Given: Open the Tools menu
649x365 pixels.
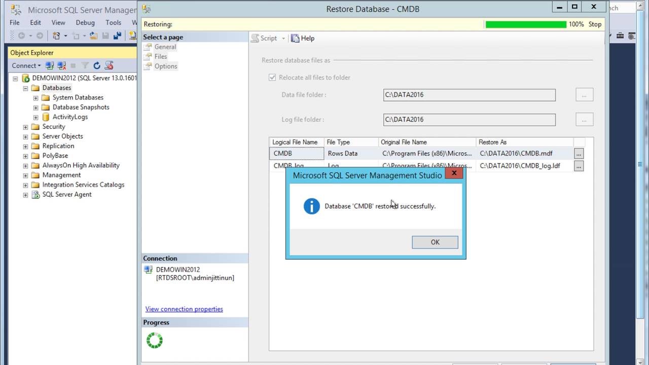Looking at the screenshot, I should click(x=113, y=22).
